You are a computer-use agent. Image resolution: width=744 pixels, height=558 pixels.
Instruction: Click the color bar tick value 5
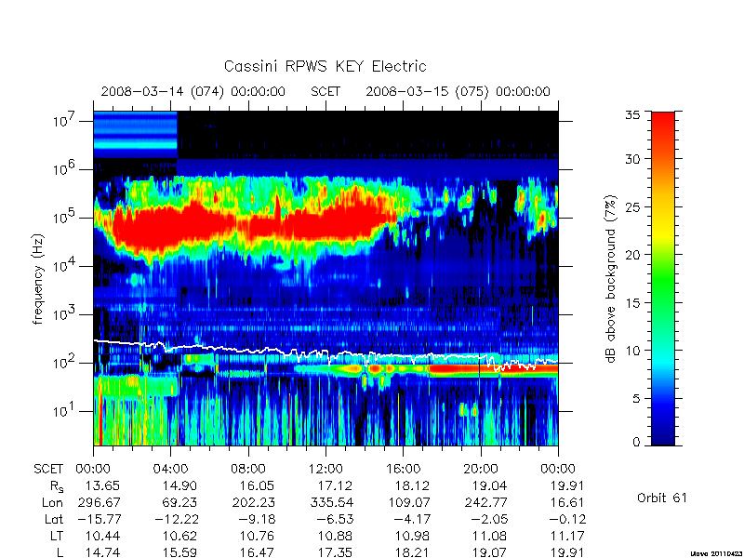[x=636, y=399]
